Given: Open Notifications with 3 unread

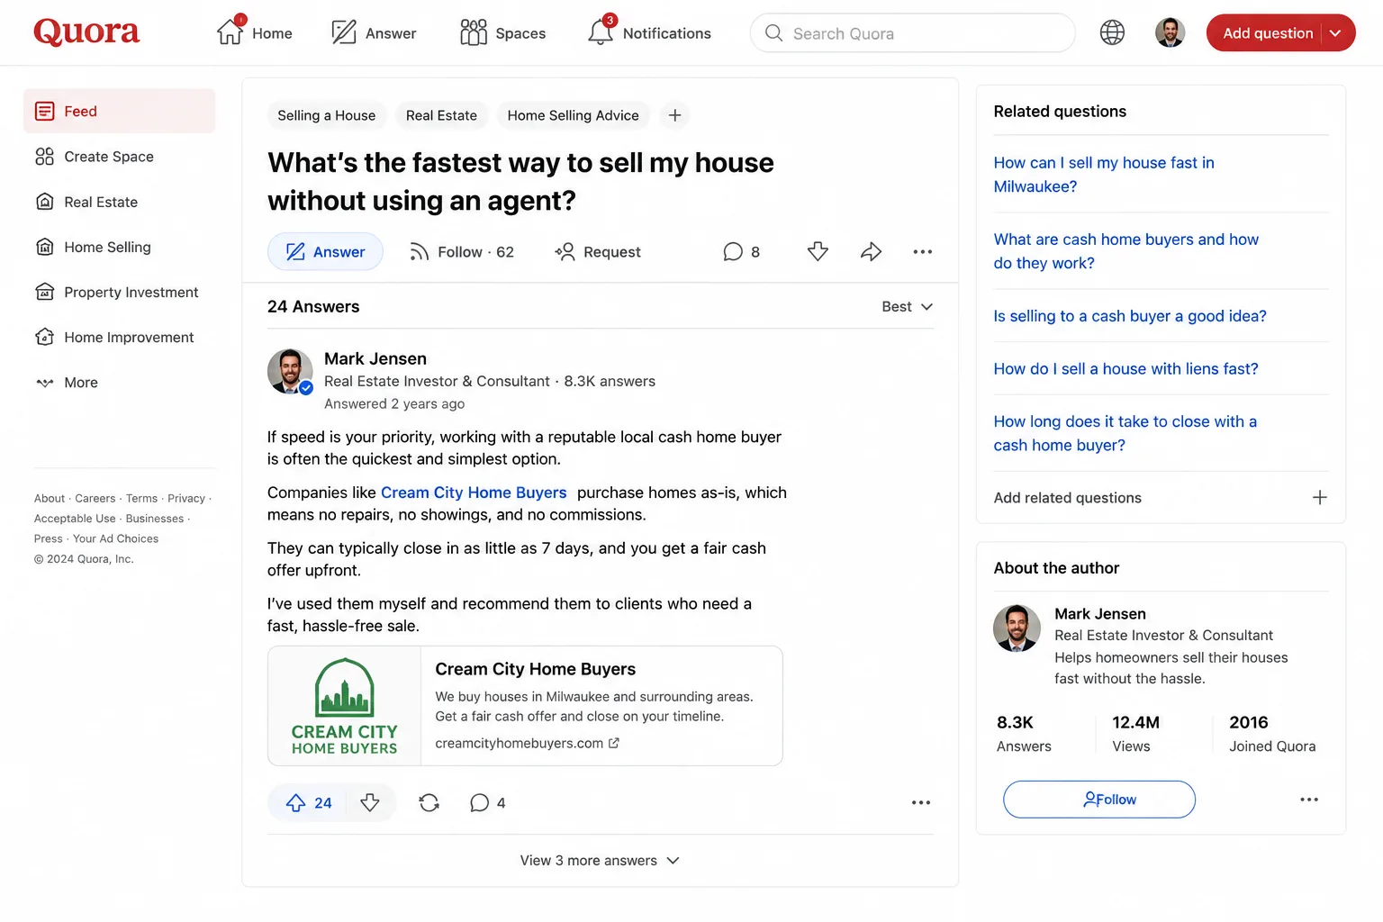Looking at the screenshot, I should coord(649,33).
